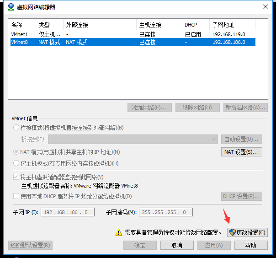Click the 需要具备管理员特权 warning message
Screen dimensions: 276x258
click(173, 232)
